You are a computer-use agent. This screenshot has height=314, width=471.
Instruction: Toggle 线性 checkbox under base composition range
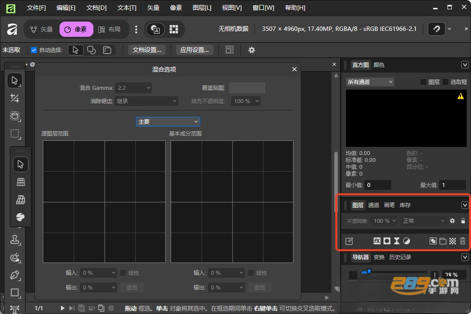[251, 273]
